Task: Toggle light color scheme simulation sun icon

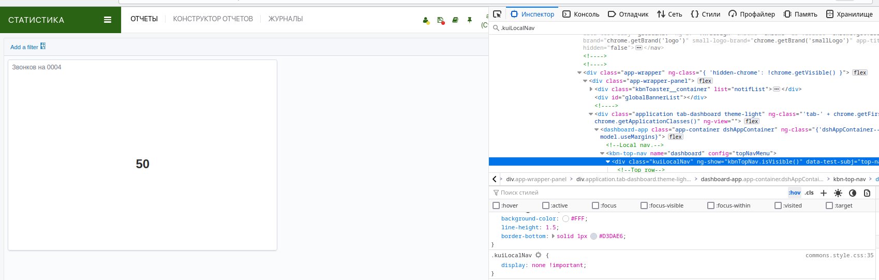Action: click(x=838, y=193)
